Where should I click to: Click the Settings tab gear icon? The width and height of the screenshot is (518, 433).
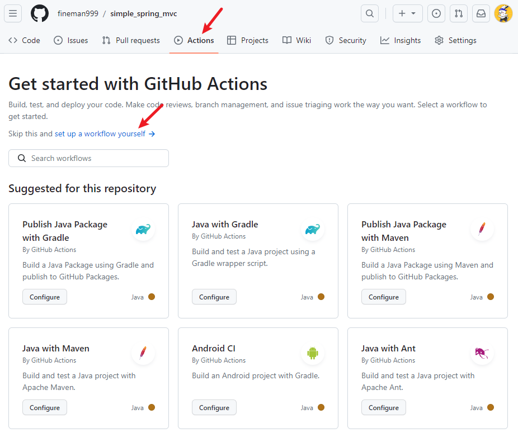pos(439,40)
